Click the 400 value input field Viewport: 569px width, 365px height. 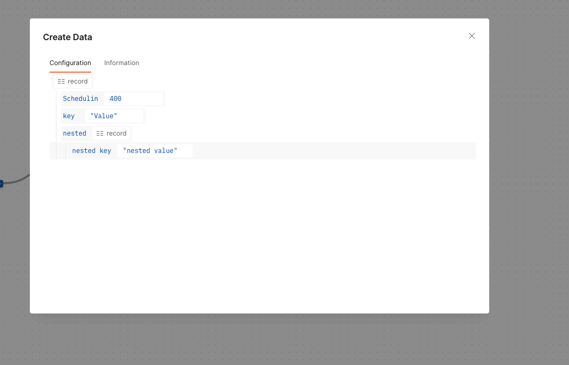click(x=133, y=98)
